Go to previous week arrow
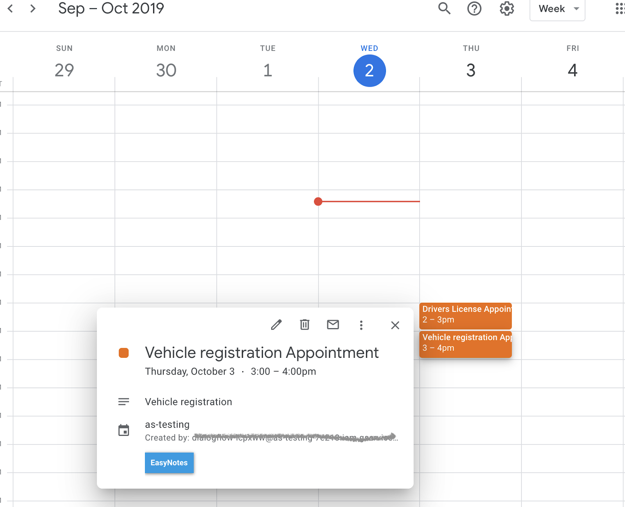The width and height of the screenshot is (625, 507). [11, 9]
